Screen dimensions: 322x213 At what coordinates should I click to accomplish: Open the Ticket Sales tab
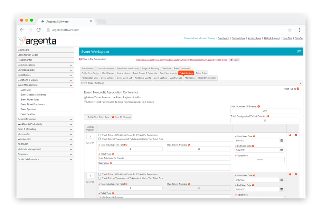pyautogui.click(x=201, y=73)
